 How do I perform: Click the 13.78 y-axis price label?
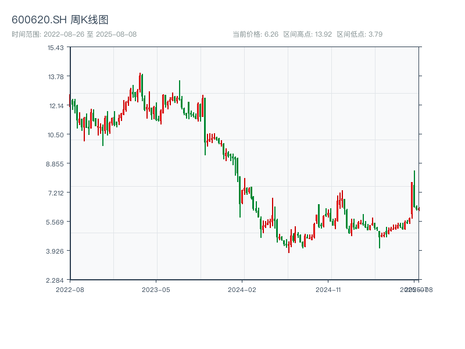point(56,76)
